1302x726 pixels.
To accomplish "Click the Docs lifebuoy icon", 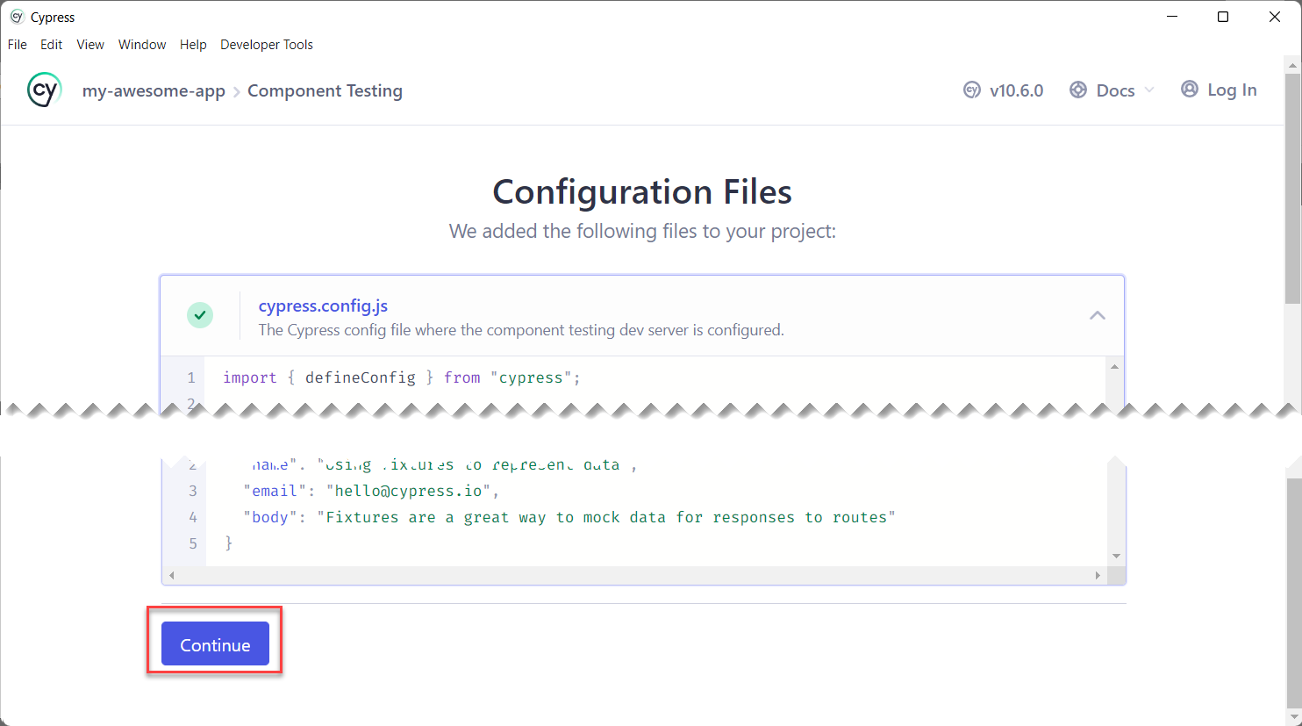I will (1078, 90).
